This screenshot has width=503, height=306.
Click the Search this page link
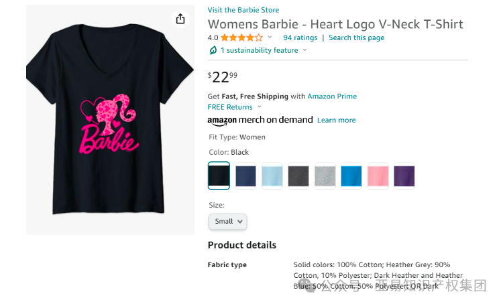356,38
